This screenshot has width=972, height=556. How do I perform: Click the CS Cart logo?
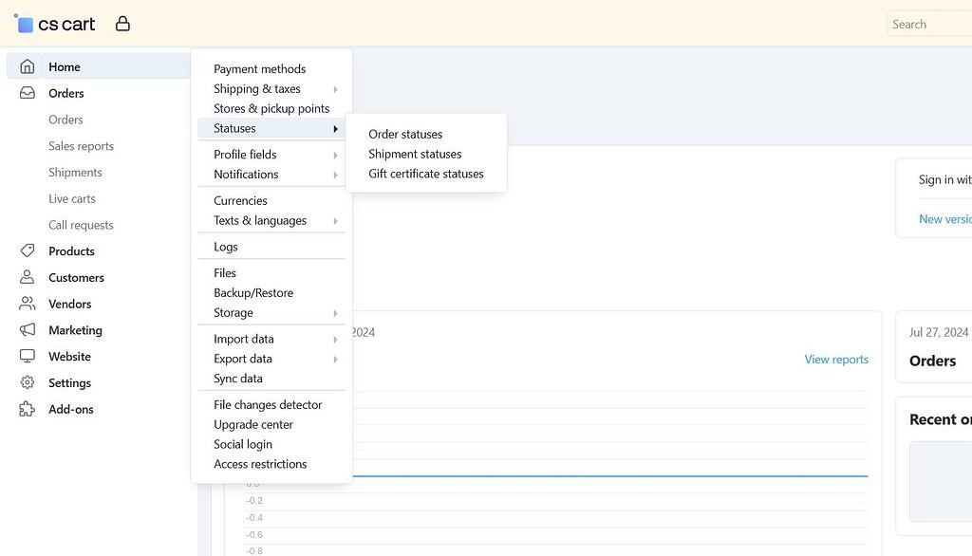pos(55,23)
